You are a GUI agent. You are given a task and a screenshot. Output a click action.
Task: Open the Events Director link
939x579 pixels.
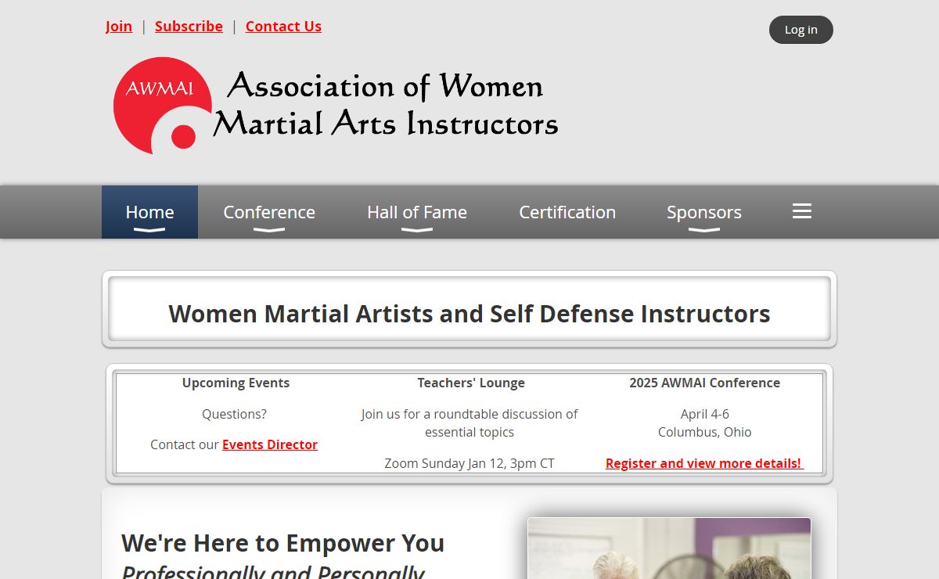point(270,444)
